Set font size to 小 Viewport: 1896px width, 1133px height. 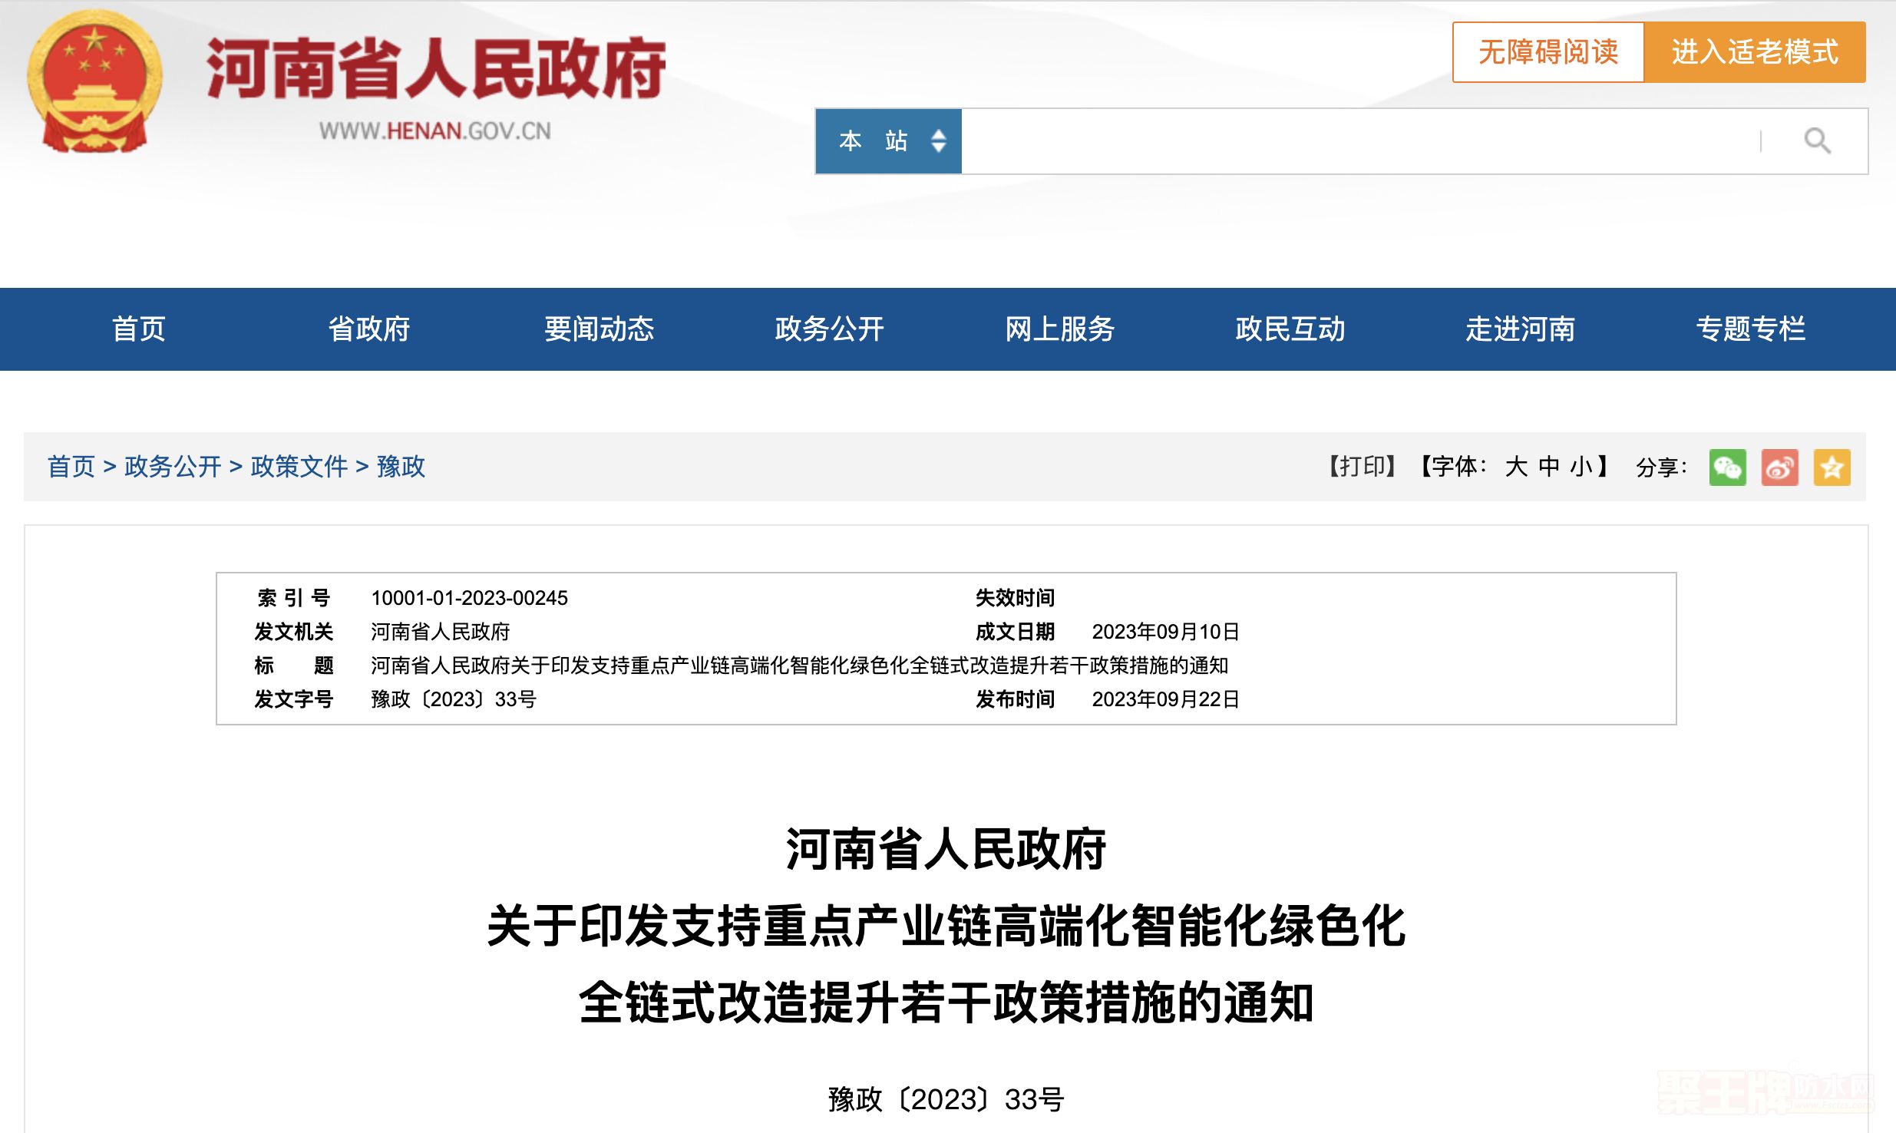point(1581,467)
